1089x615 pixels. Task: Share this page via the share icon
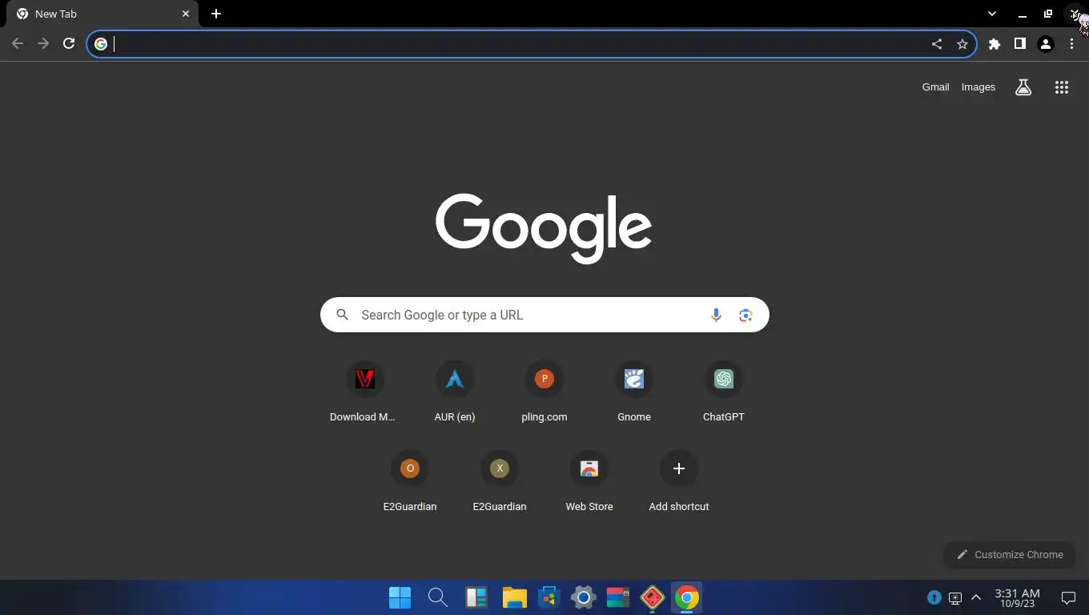[937, 44]
